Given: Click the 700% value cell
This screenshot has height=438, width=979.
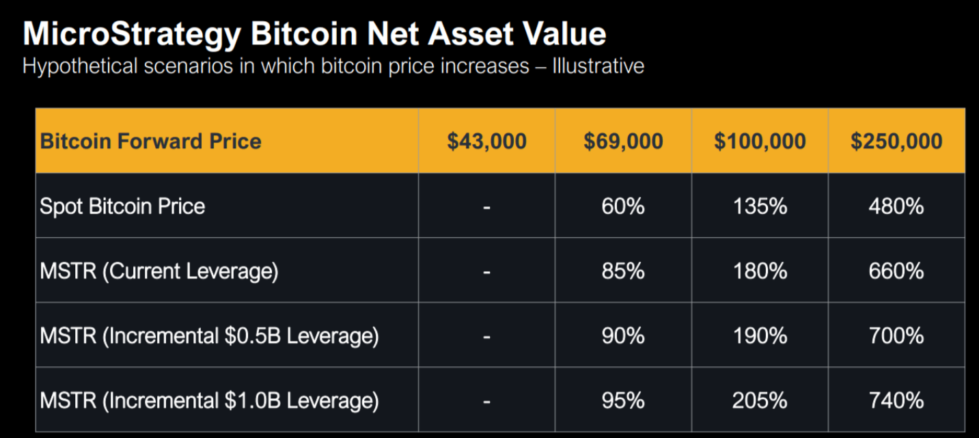Looking at the screenshot, I should click(896, 336).
